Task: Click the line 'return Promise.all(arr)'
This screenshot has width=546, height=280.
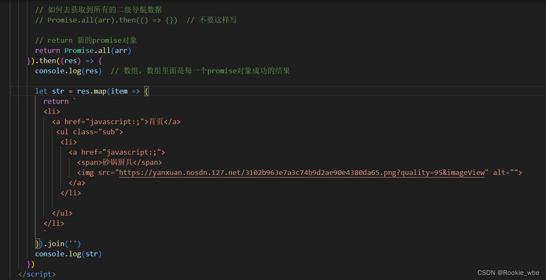Action: (x=83, y=50)
